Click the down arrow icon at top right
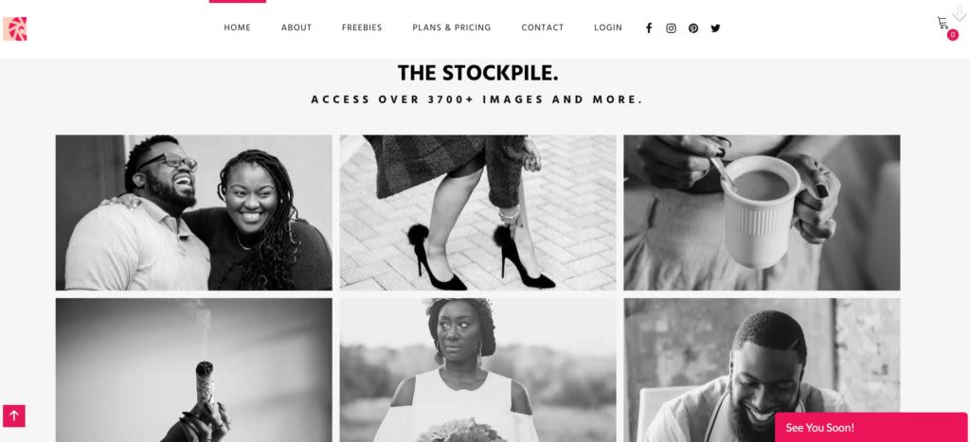970x442 pixels. click(x=960, y=13)
